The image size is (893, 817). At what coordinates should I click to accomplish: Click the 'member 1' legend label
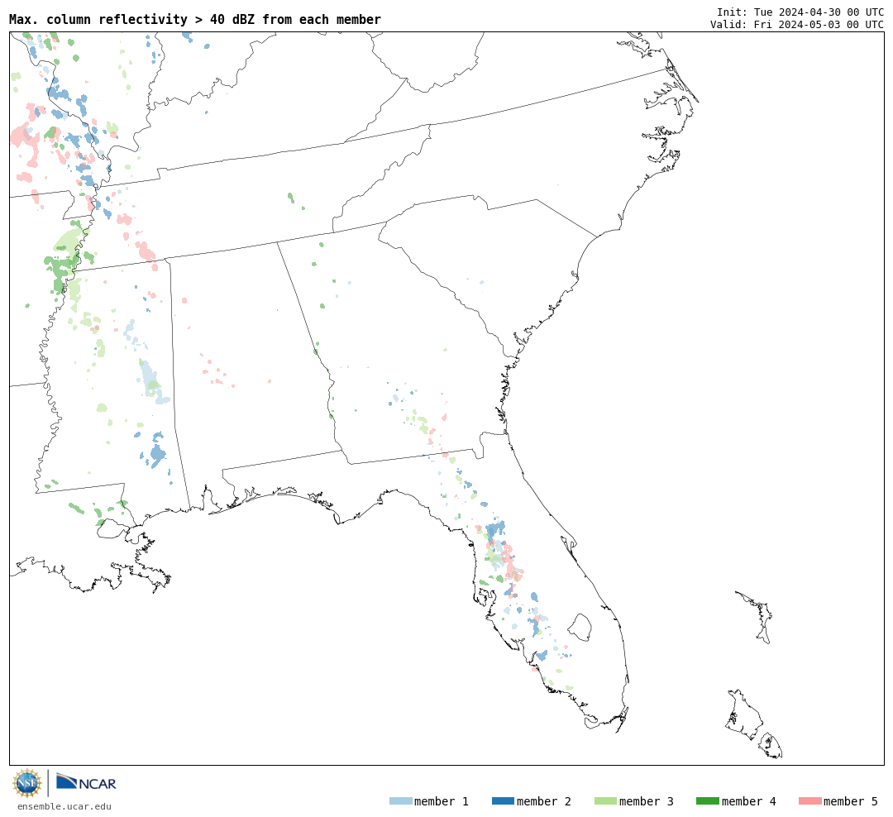[442, 801]
